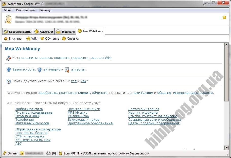Switch to the Кошельки tab
The image size is (231, 158).
click(44, 32)
